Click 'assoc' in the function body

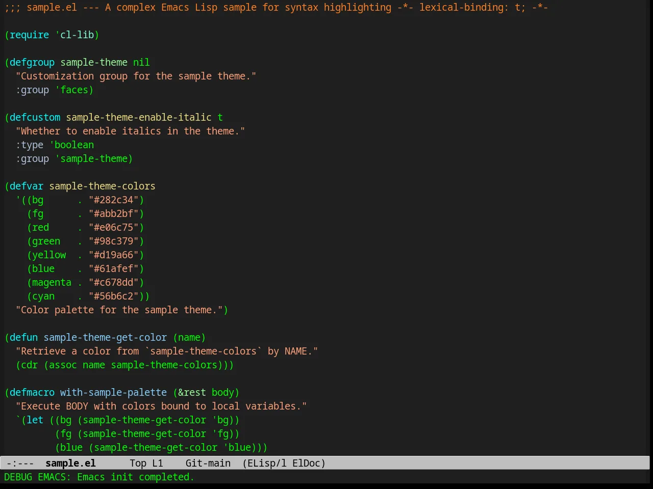coord(63,365)
